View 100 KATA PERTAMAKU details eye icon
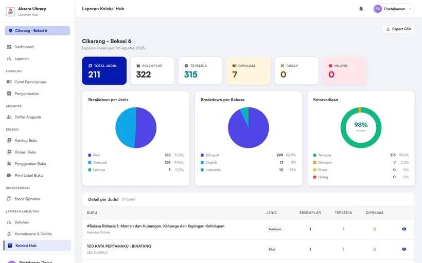The width and height of the screenshot is (422, 263). 404,249
